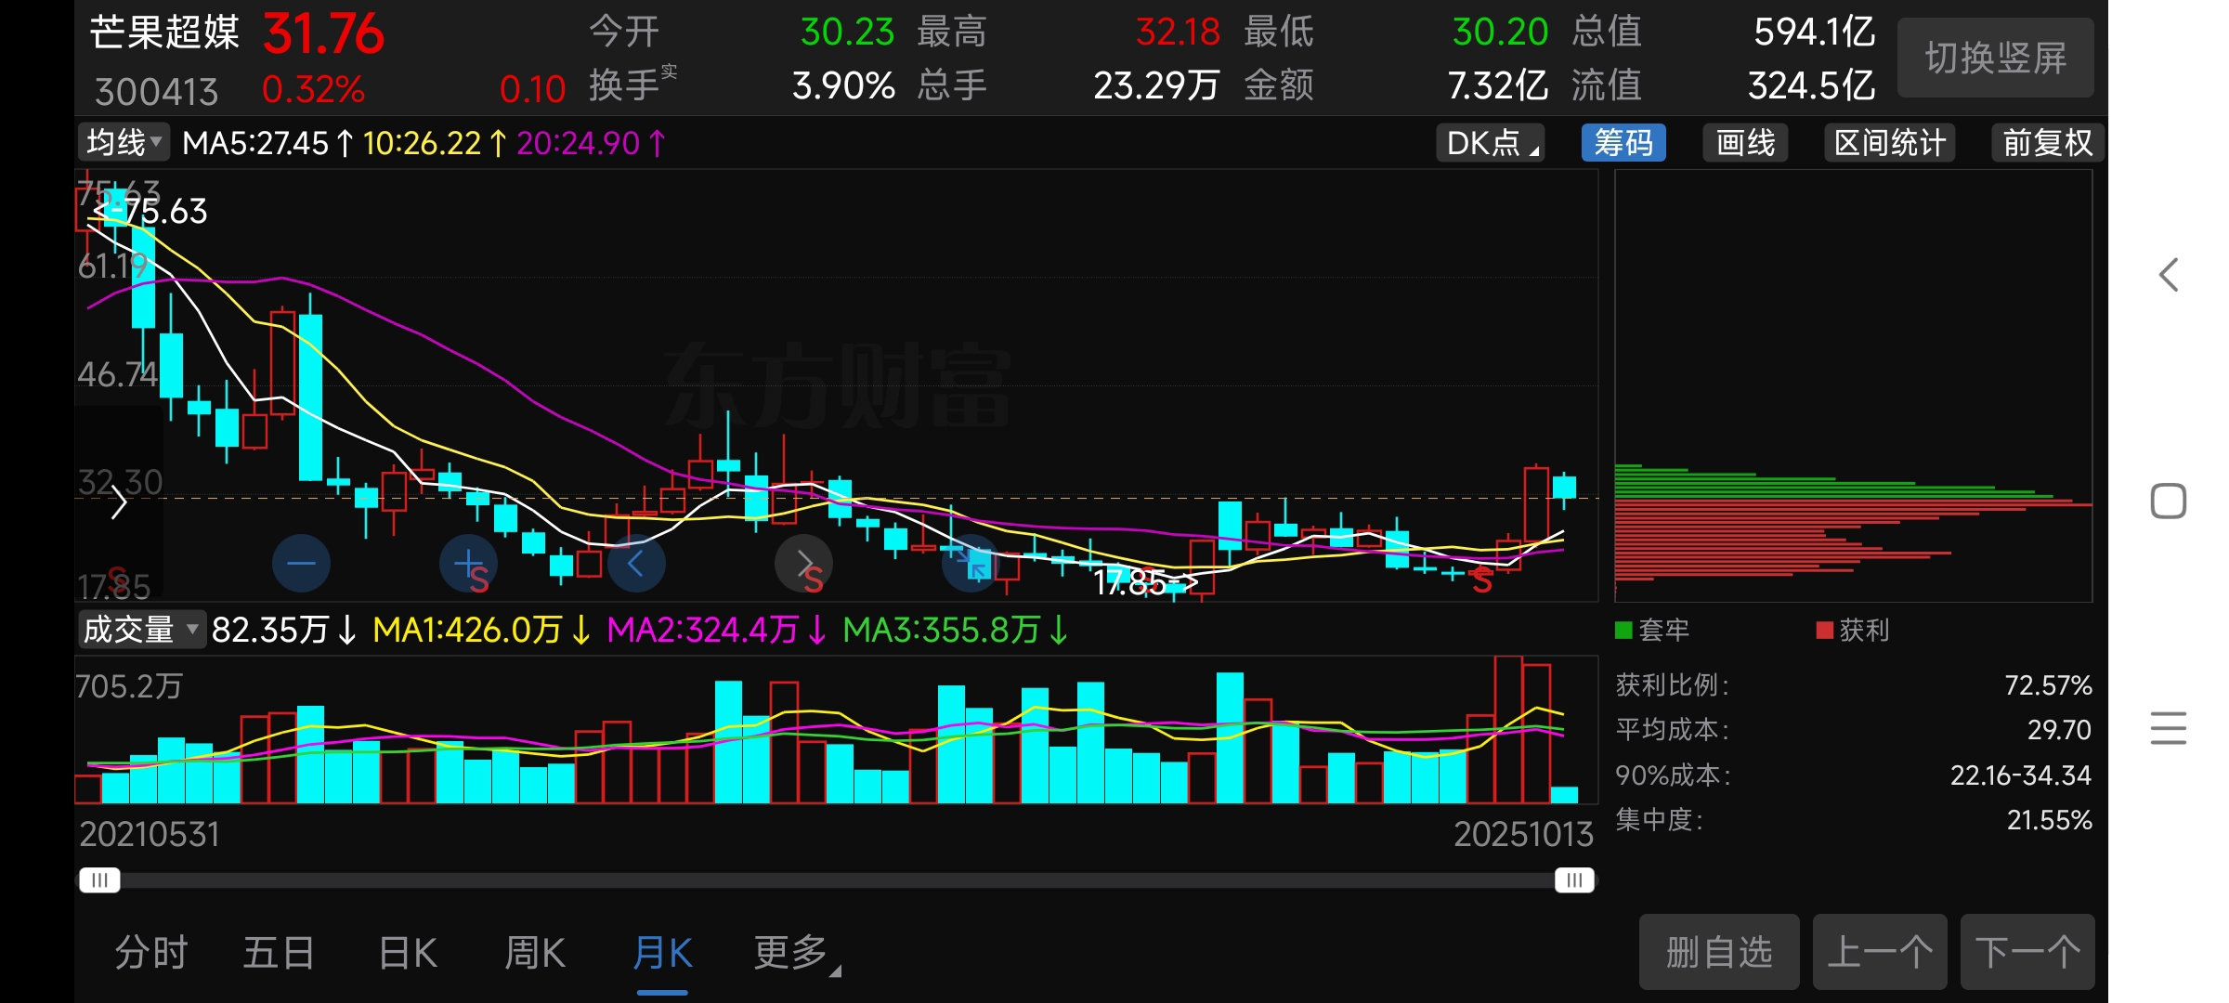Tap Android back navigation arrow
Image resolution: width=2229 pixels, height=1003 pixels.
click(2169, 275)
